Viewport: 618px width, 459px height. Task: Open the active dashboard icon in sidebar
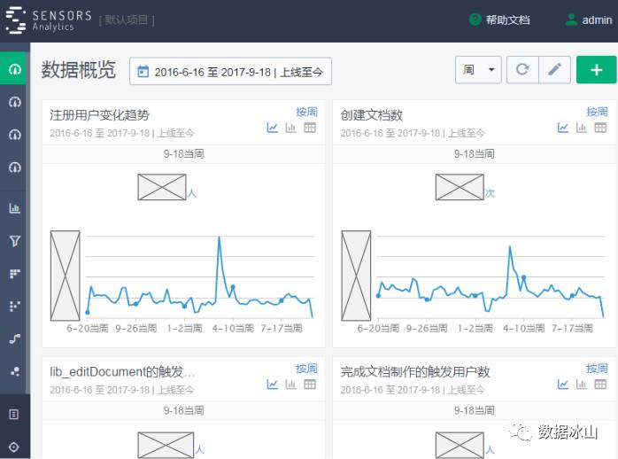tap(14, 69)
